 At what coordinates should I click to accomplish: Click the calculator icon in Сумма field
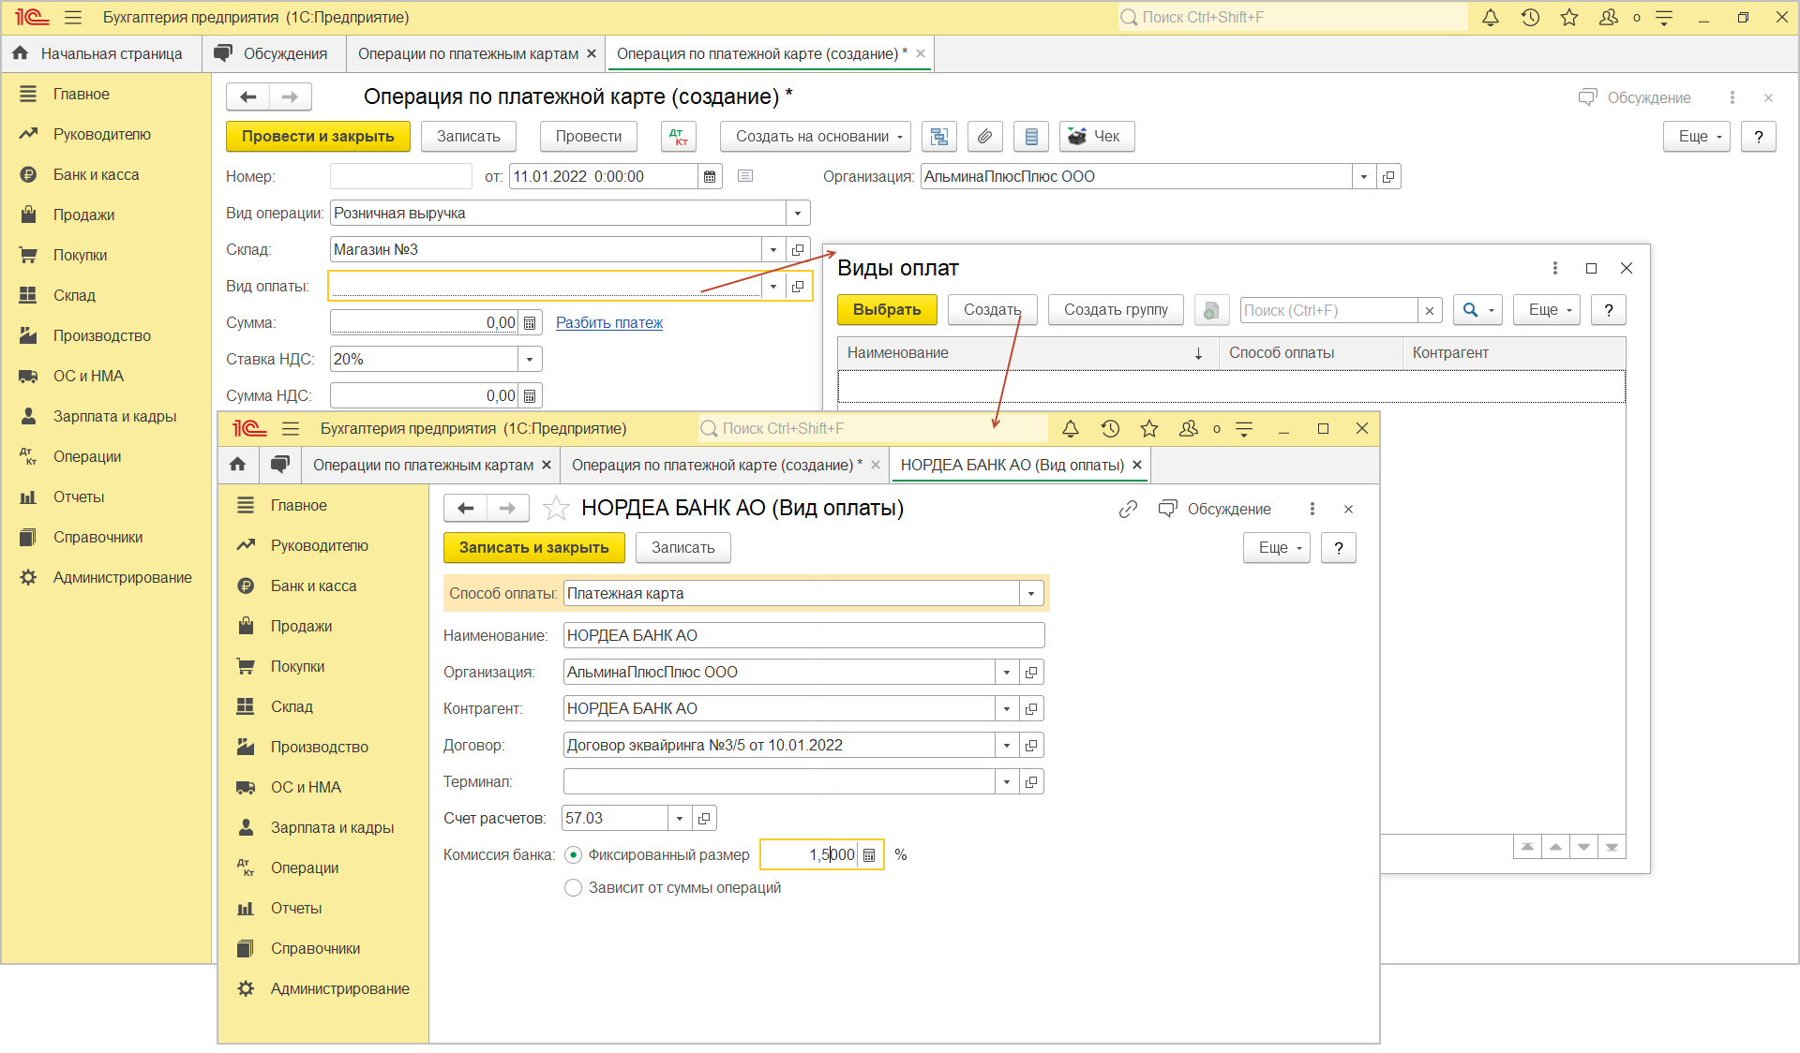pos(531,323)
